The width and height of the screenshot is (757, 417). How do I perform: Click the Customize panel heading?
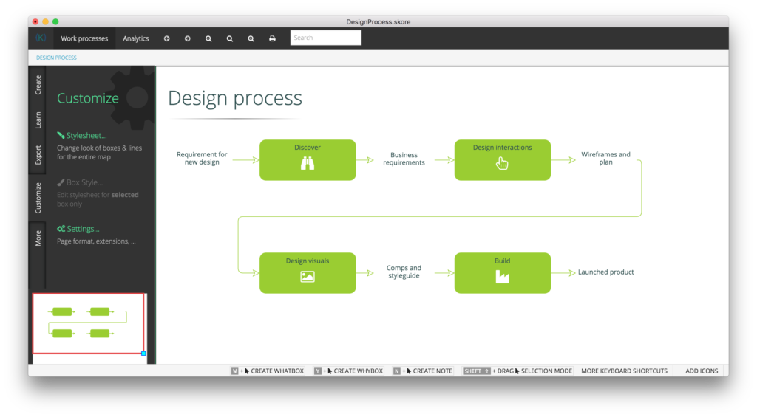click(x=88, y=98)
